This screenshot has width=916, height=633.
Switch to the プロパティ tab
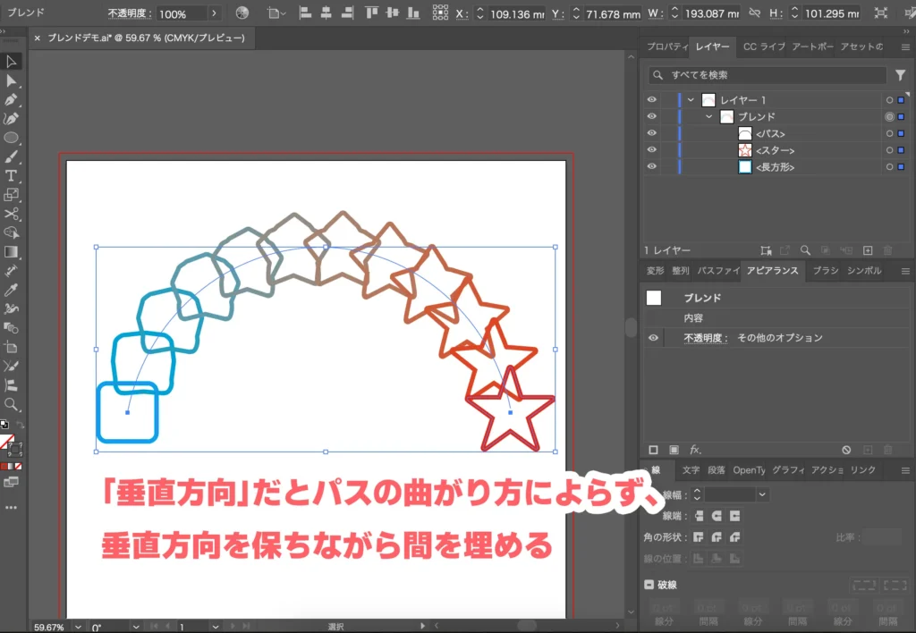point(666,46)
